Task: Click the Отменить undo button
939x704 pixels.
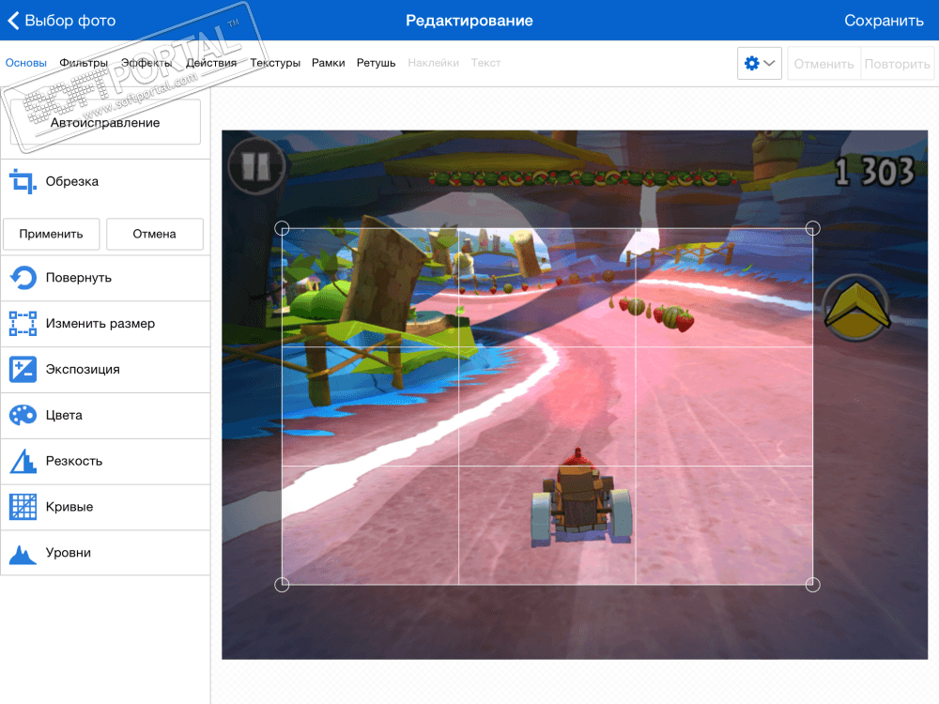Action: tap(824, 64)
